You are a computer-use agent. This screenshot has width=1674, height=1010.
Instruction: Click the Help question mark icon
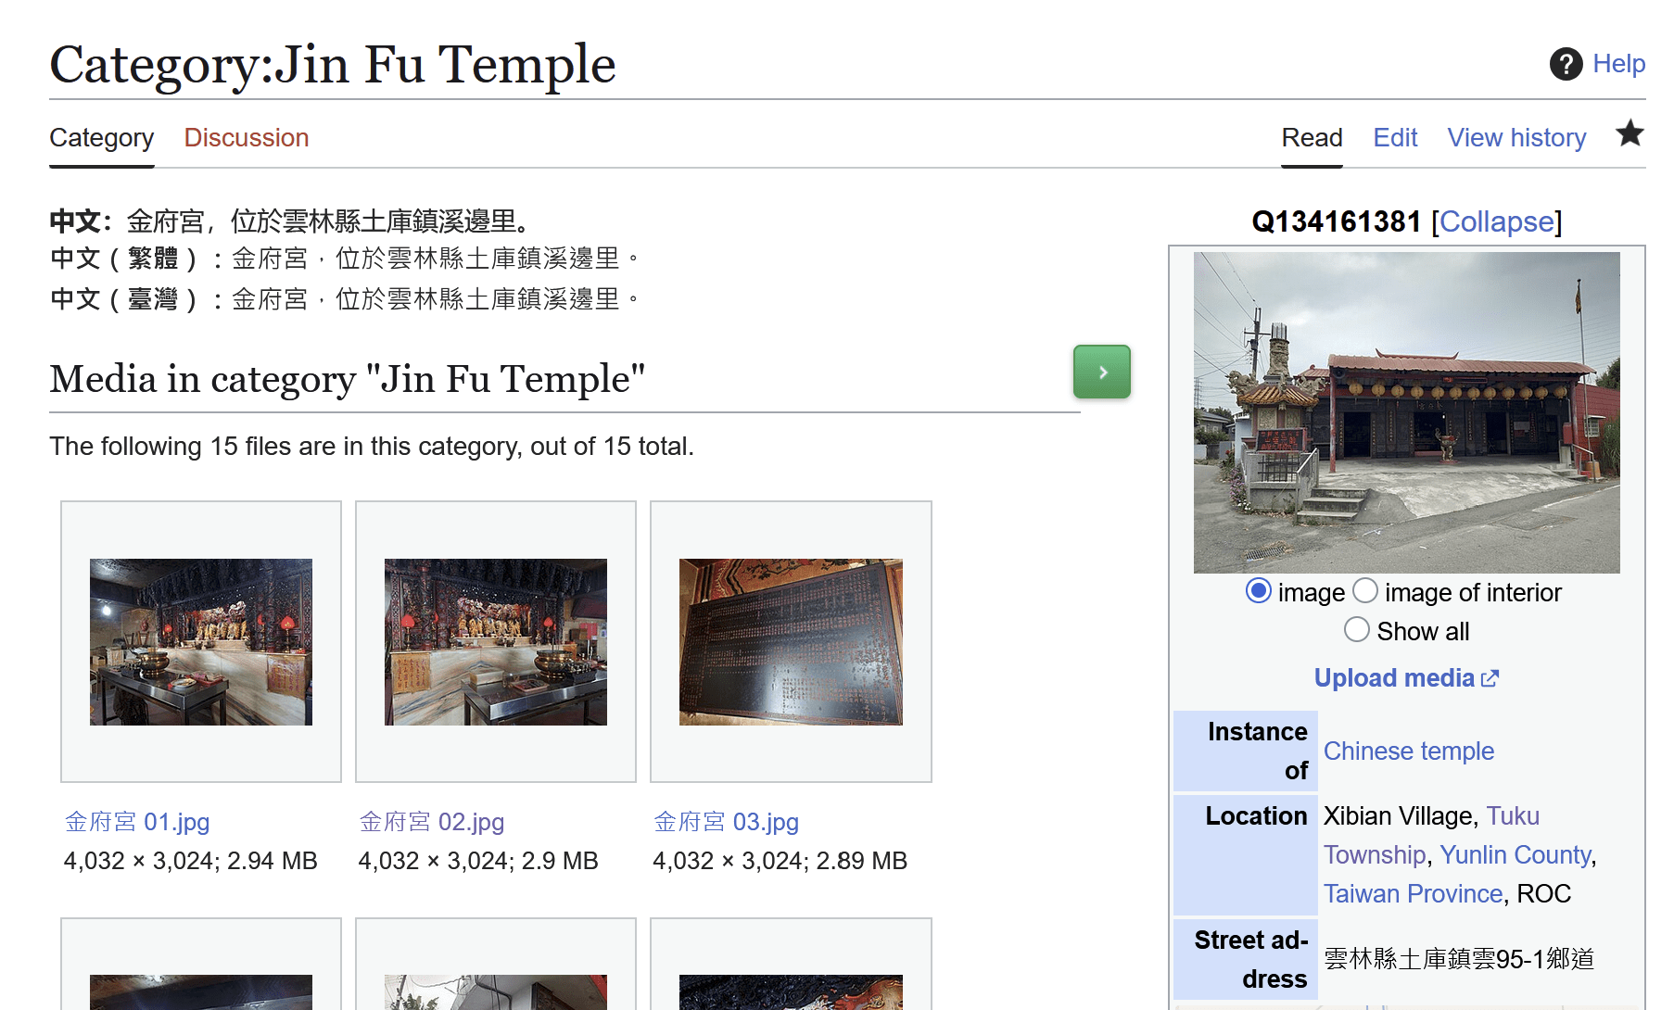[x=1566, y=64]
